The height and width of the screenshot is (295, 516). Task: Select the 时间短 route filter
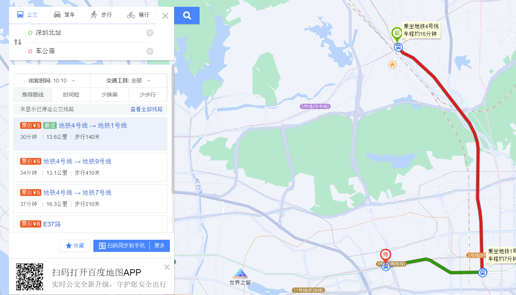point(71,95)
